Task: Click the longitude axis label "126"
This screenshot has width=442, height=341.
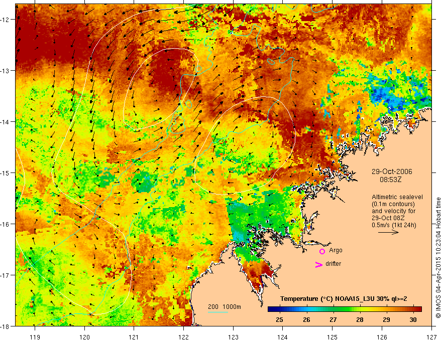Action: click(382, 337)
